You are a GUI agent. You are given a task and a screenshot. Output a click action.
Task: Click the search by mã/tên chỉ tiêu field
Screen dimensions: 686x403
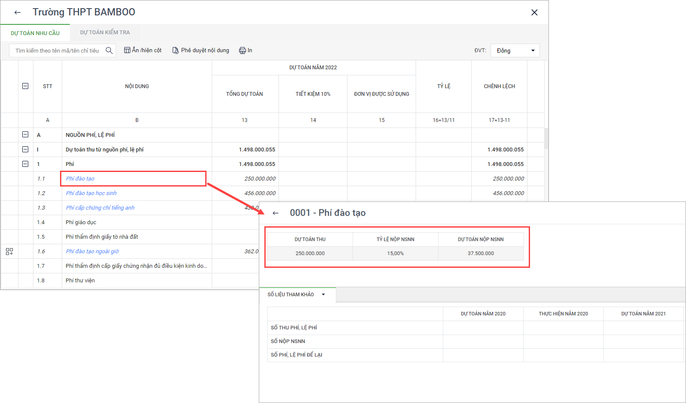click(x=57, y=50)
